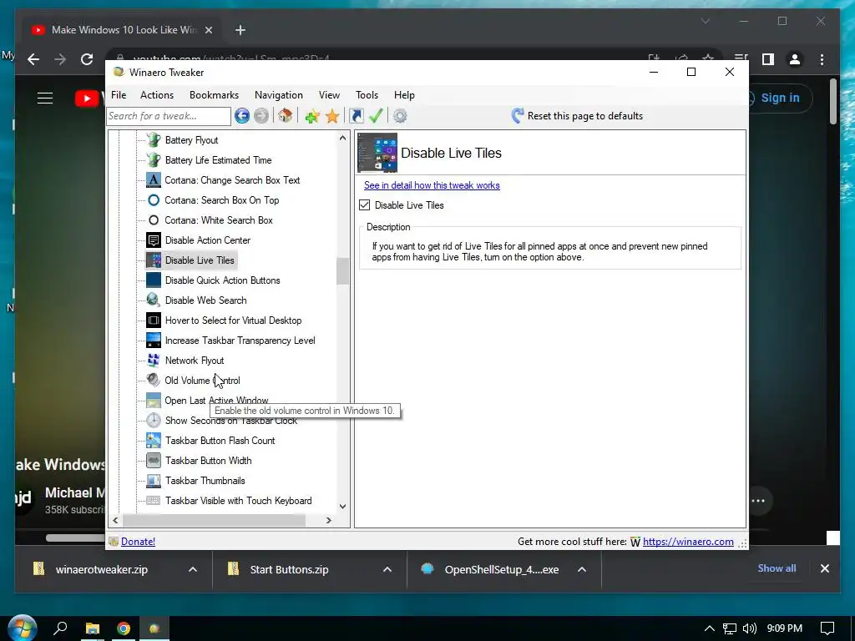Open YouTube hamburger guide menu

click(x=45, y=98)
